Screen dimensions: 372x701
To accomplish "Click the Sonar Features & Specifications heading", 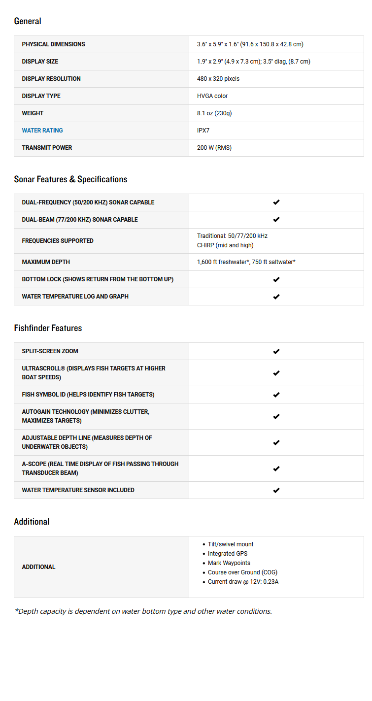I will pyautogui.click(x=70, y=179).
